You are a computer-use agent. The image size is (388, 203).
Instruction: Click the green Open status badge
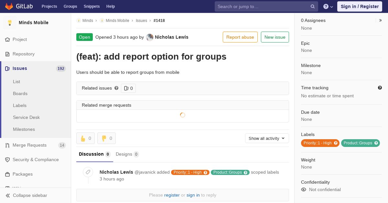[x=84, y=37]
